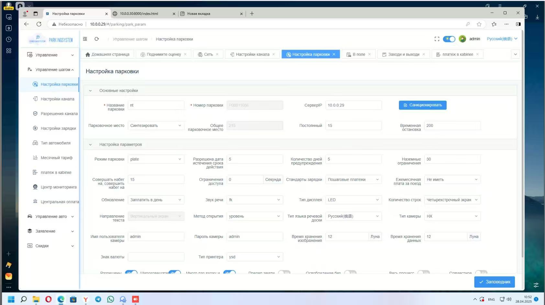
Task: Collapse the Основные настройки section
Action: tap(90, 91)
